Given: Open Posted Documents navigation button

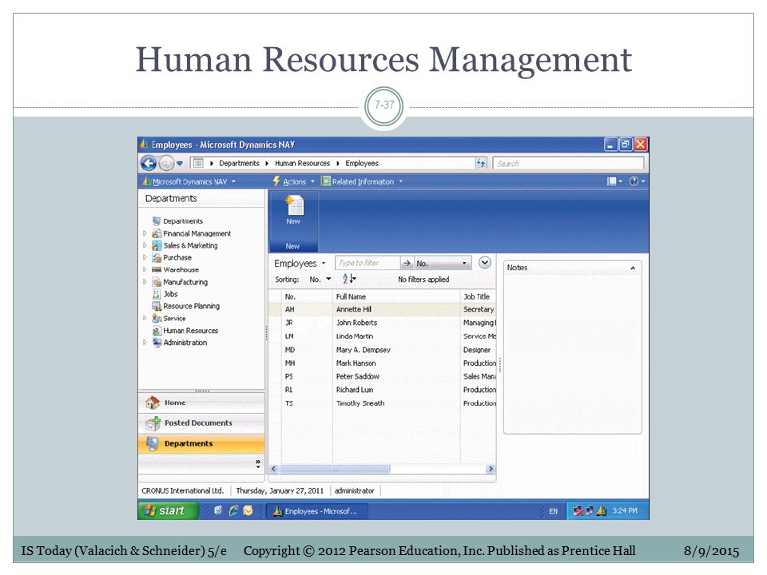Looking at the screenshot, I should pos(201,423).
